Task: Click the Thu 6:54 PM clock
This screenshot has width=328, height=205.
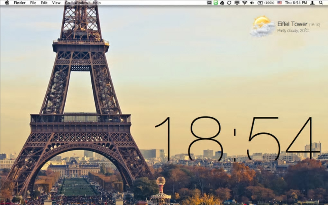Action: coord(296,3)
